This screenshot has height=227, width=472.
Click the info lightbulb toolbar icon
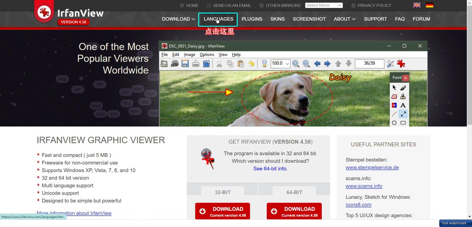click(x=265, y=64)
